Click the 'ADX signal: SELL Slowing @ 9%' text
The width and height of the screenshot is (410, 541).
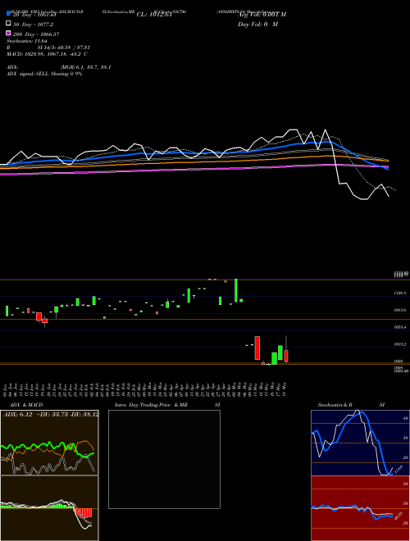(x=44, y=74)
